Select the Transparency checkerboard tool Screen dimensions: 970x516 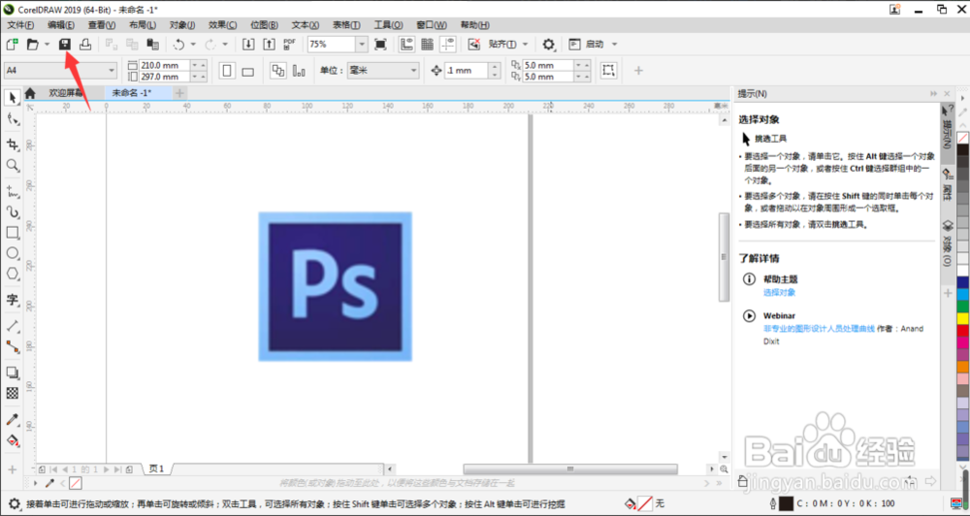coord(13,393)
